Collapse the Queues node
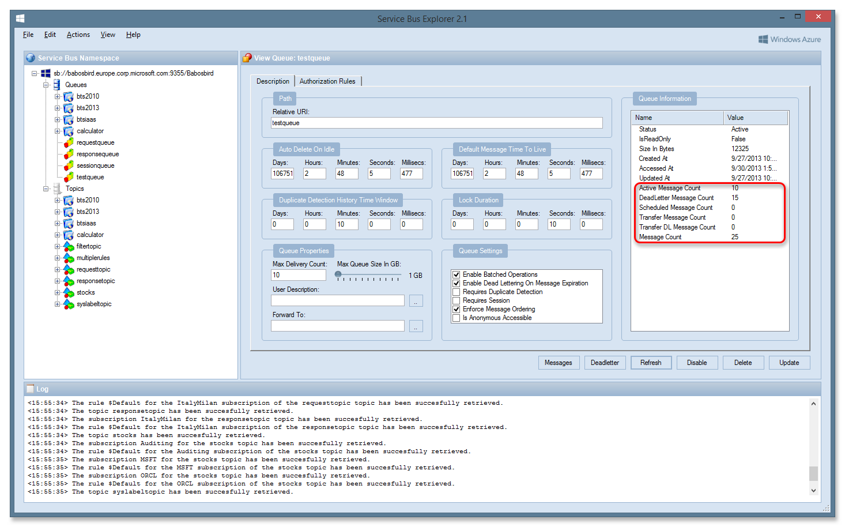 [46, 85]
